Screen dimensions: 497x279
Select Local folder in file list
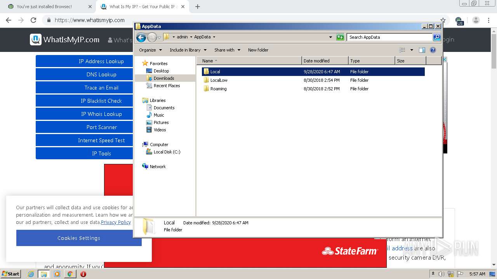click(x=313, y=72)
